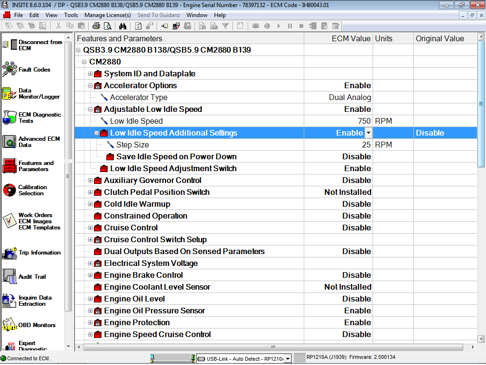Open Data Monitor/Logger in sidebar
The height and width of the screenshot is (365, 486).
[x=31, y=93]
